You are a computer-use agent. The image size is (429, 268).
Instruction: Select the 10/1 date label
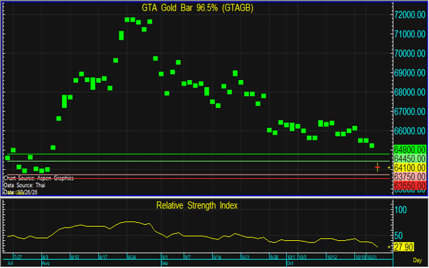coord(291,257)
